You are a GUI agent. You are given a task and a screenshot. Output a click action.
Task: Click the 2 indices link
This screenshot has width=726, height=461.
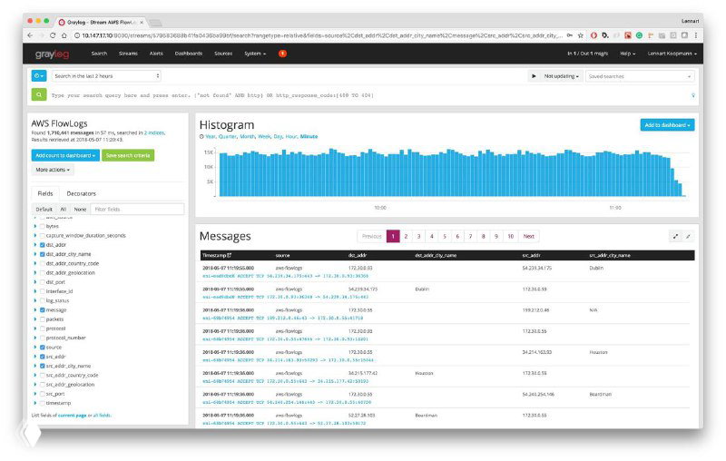[x=154, y=132]
